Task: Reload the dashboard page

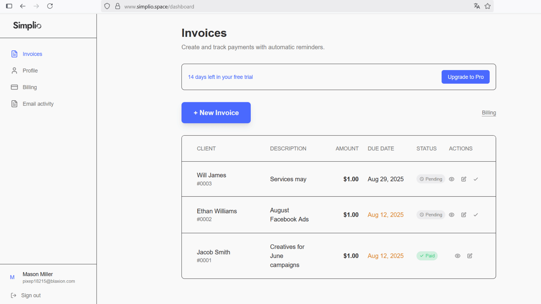Action: pos(50,6)
